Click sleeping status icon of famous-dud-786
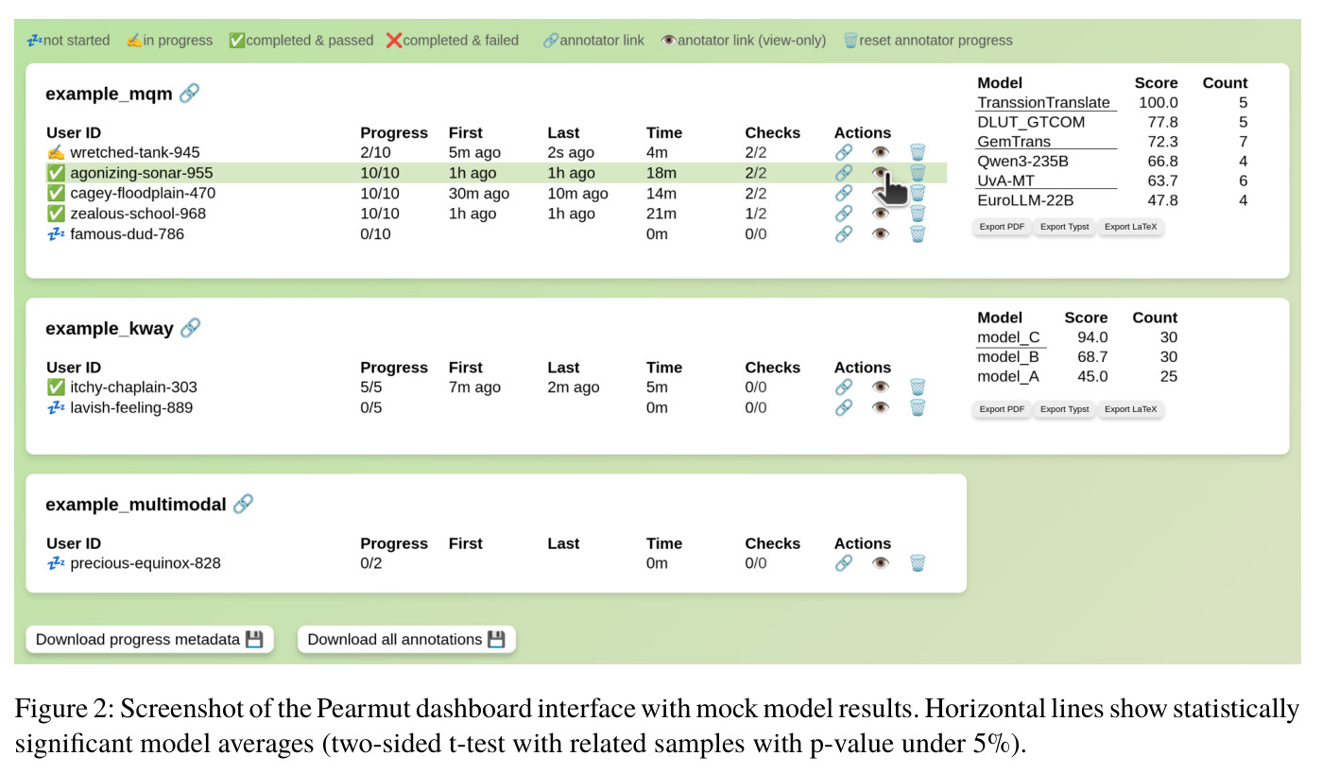Image resolution: width=1322 pixels, height=773 pixels. (56, 233)
